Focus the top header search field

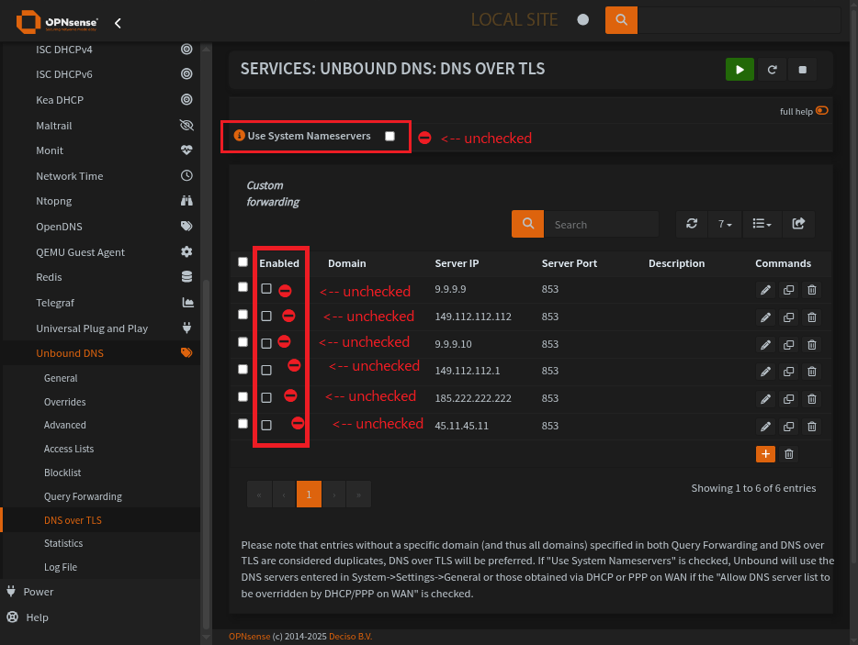[739, 20]
